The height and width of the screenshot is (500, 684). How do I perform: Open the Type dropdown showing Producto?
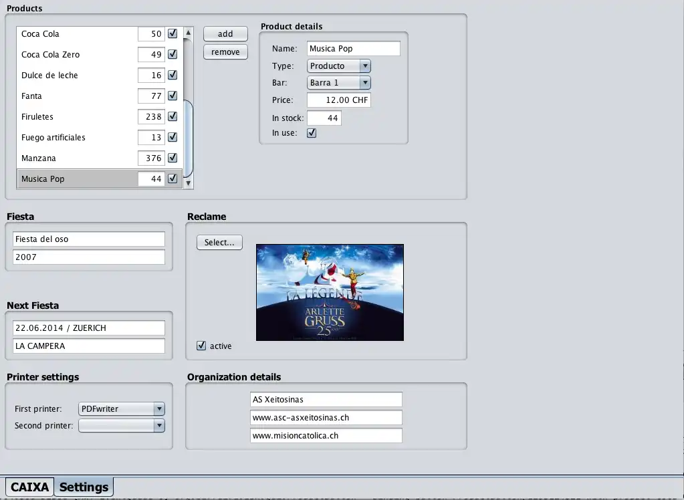[339, 66]
